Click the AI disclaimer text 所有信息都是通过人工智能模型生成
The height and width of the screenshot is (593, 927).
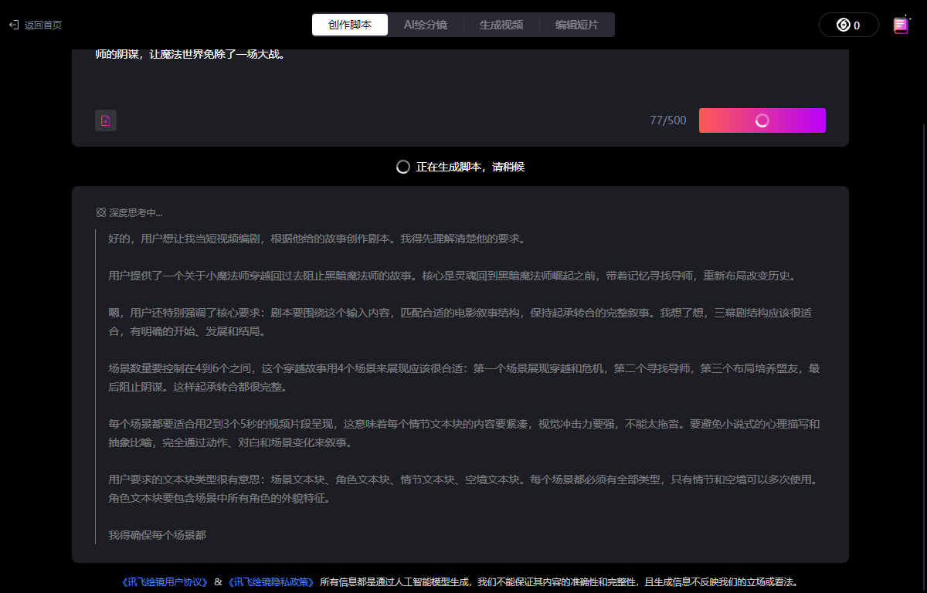[559, 581]
